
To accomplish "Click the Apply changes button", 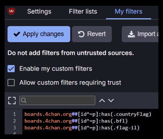I will [39, 34].
